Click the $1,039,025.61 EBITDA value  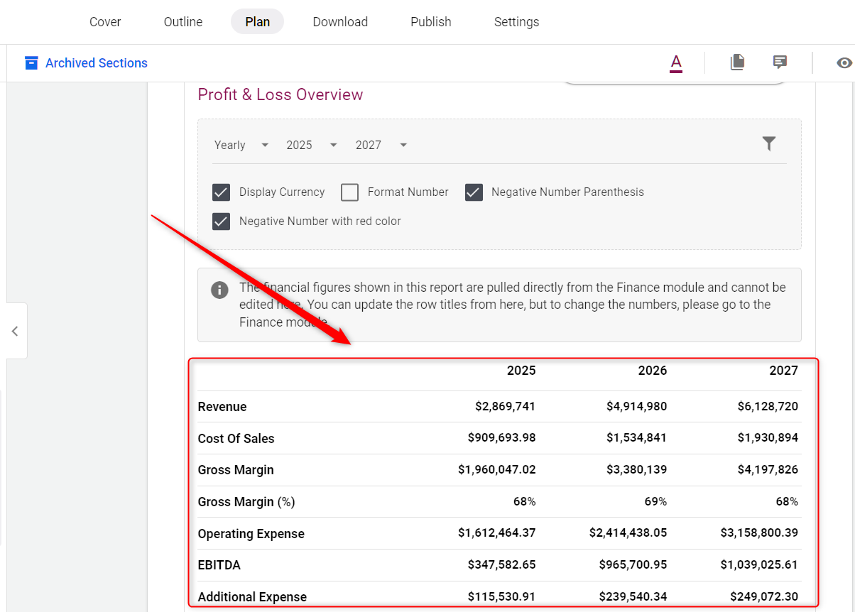[x=760, y=565]
